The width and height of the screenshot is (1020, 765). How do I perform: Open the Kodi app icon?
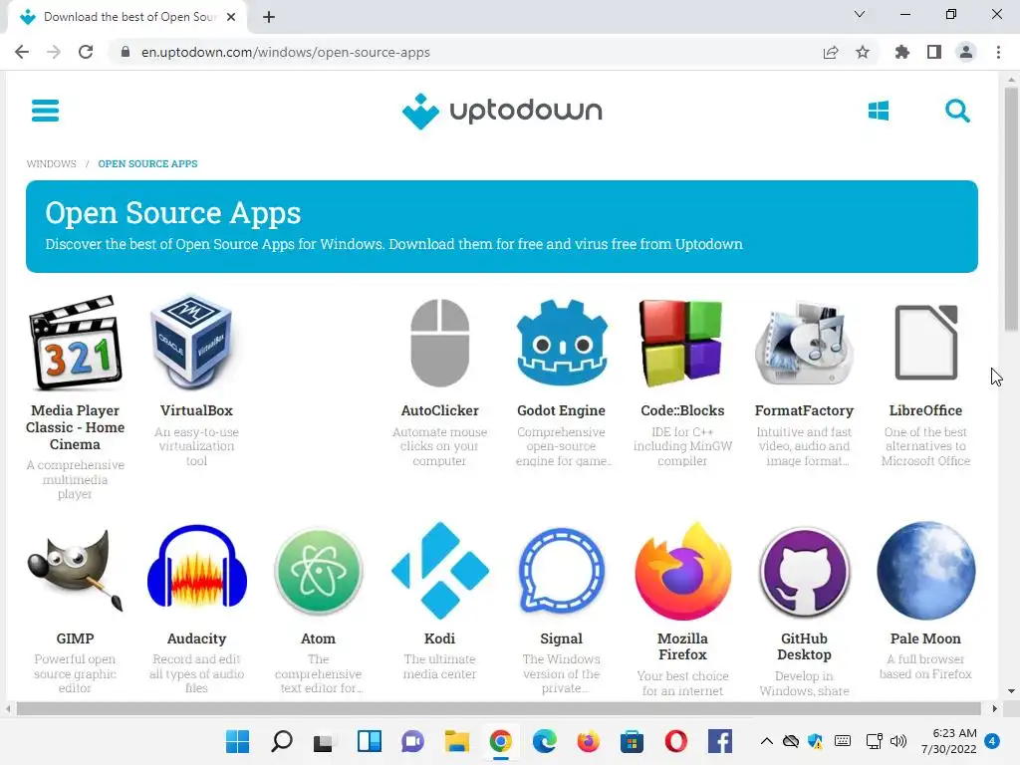439,571
